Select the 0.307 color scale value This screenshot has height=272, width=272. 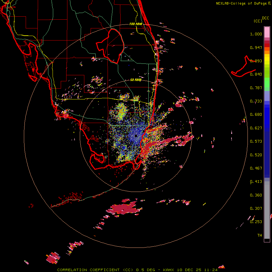[x=256, y=209]
